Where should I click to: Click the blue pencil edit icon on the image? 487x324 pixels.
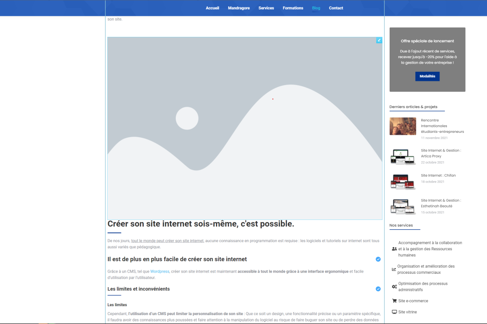point(379,40)
